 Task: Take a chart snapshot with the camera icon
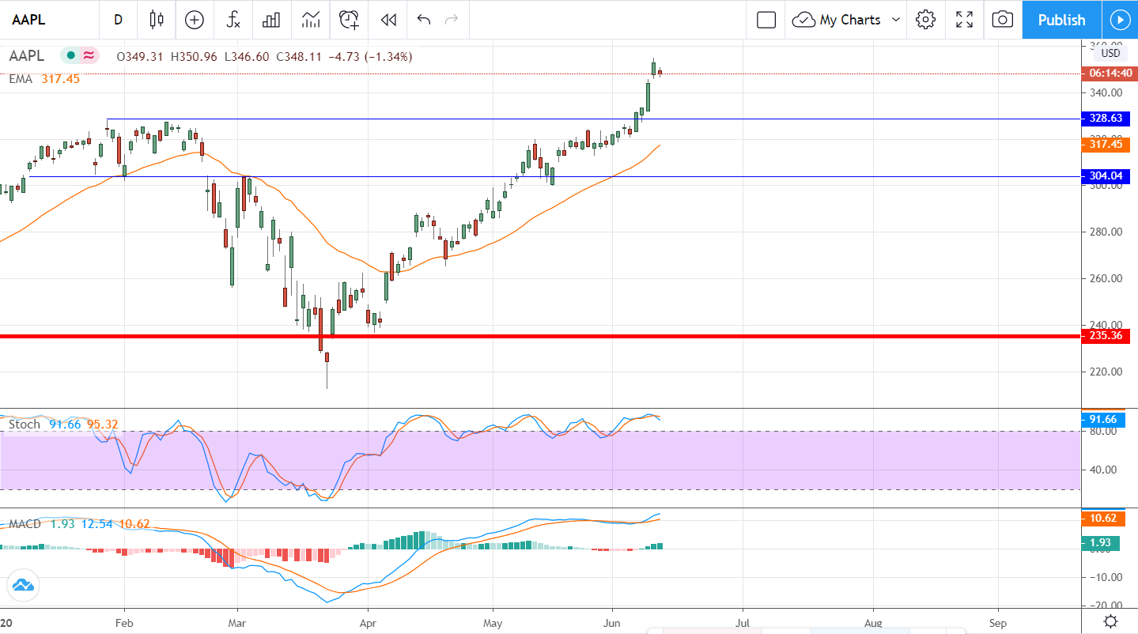1003,20
